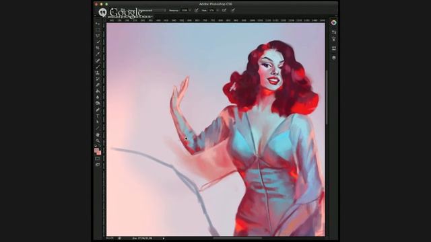Screen dimensions: 431x242
Task: Open the background color picker
Action: [x=99, y=153]
